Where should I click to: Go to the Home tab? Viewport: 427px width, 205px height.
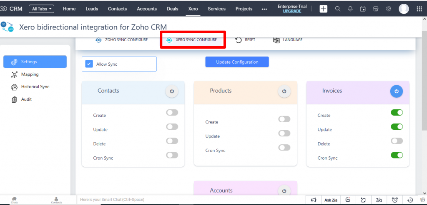coord(69,9)
